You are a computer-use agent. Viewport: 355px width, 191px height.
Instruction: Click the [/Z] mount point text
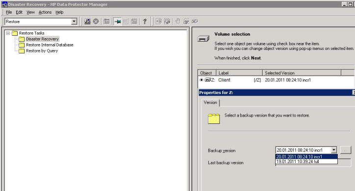[257, 80]
